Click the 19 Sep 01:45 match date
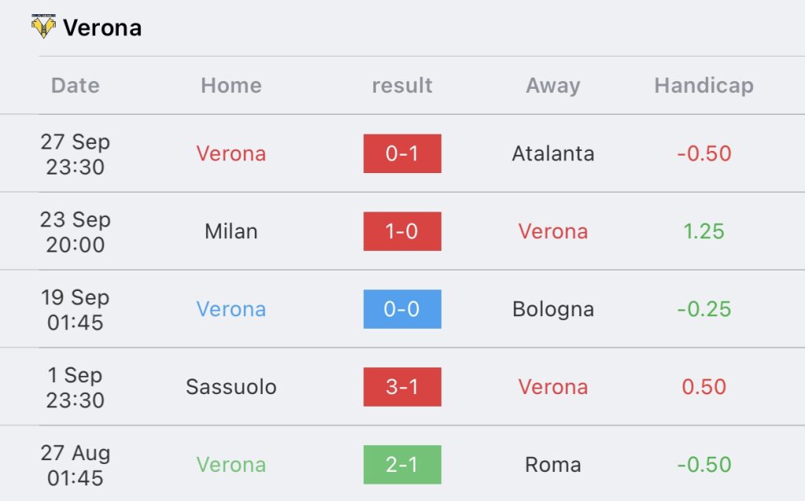 tap(75, 309)
